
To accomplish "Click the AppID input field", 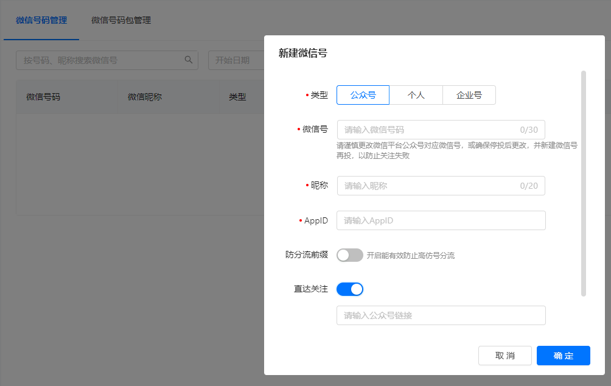I will 441,220.
